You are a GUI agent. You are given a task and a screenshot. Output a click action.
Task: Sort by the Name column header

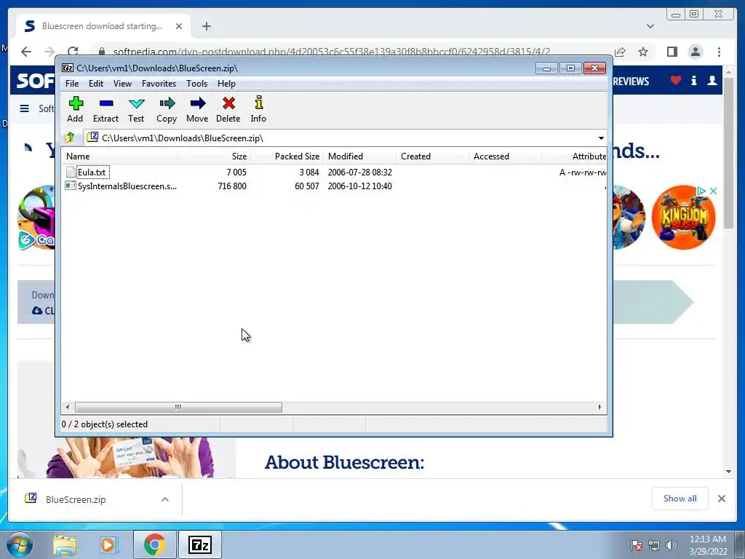pyautogui.click(x=120, y=156)
